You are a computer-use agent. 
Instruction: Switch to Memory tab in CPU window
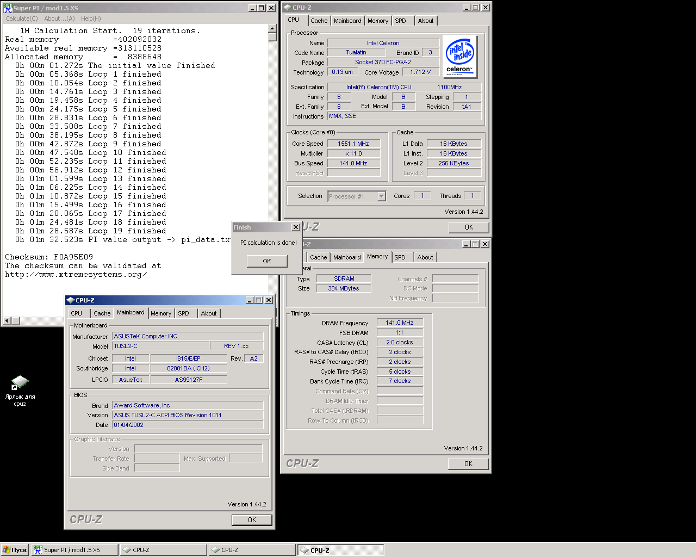point(378,21)
